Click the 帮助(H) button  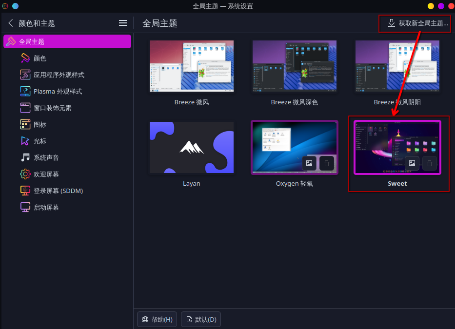point(157,319)
